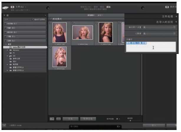Expand the File Handling panel
The image size is (181, 132).
[176, 17]
